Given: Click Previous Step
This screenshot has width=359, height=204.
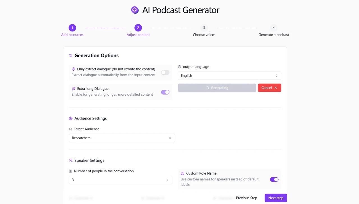Looking at the screenshot, I should 247,198.
